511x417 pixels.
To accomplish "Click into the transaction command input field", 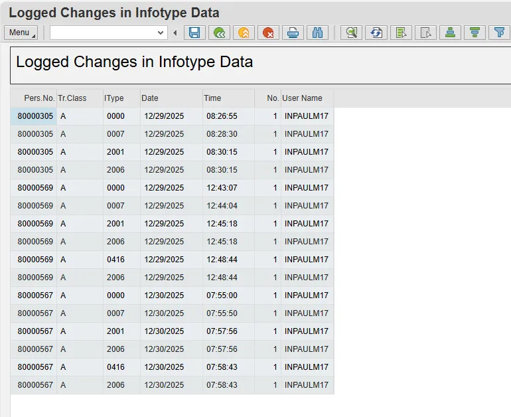I will coord(103,33).
